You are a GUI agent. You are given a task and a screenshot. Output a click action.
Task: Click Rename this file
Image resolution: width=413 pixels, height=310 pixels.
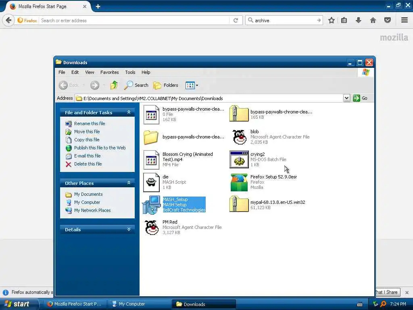coord(90,124)
